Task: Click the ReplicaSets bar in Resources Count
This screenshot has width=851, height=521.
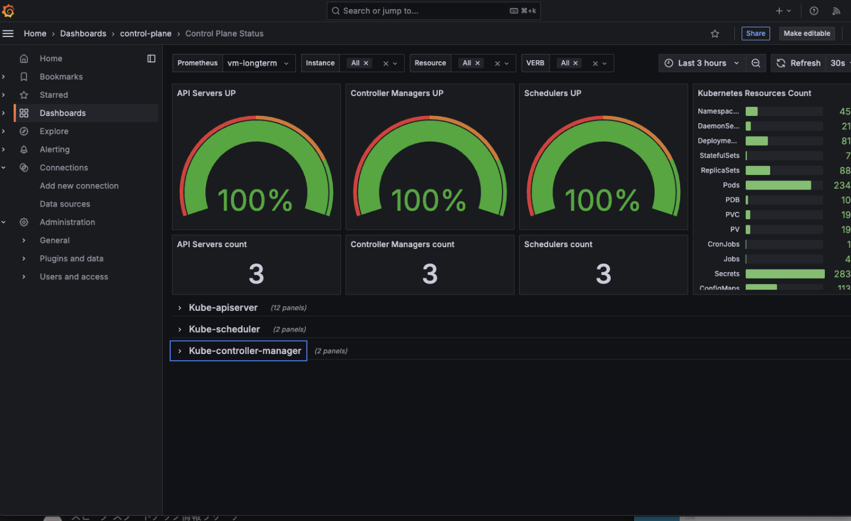Action: pyautogui.click(x=758, y=171)
